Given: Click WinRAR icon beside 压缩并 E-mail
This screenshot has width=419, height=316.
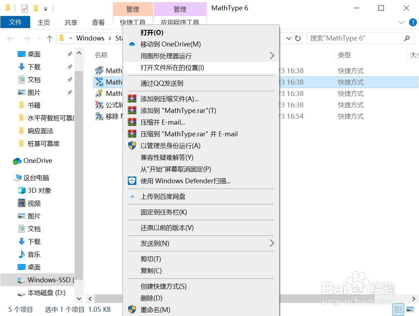Looking at the screenshot, I should [132, 122].
